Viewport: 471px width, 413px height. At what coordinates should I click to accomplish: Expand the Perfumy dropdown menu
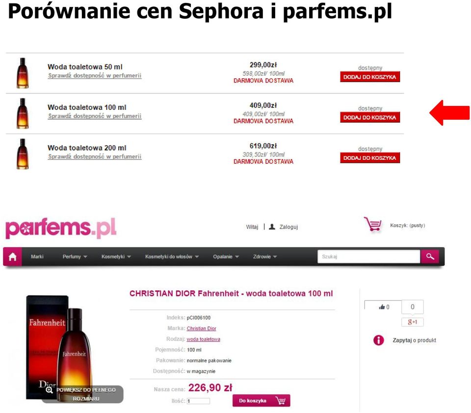pyautogui.click(x=75, y=257)
